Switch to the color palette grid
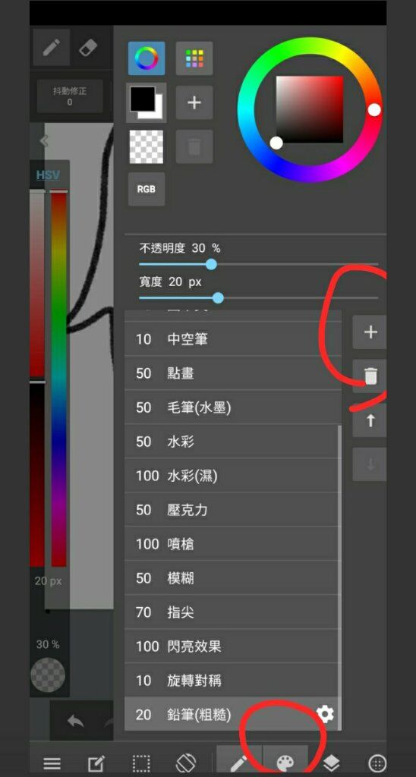This screenshot has height=777, width=416. 194,58
